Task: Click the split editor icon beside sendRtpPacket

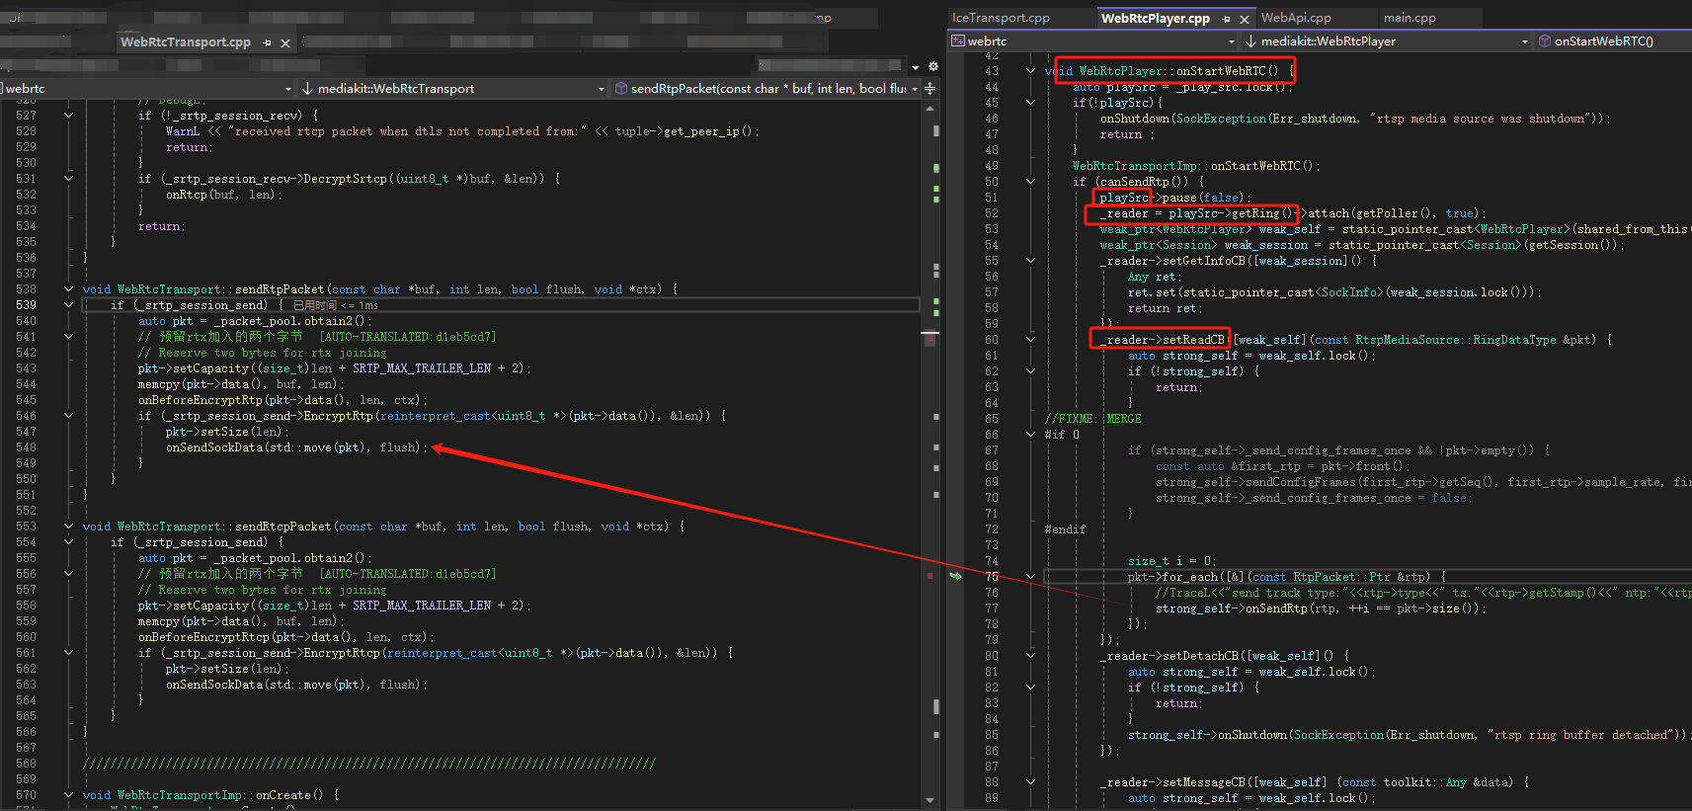Action: (929, 89)
